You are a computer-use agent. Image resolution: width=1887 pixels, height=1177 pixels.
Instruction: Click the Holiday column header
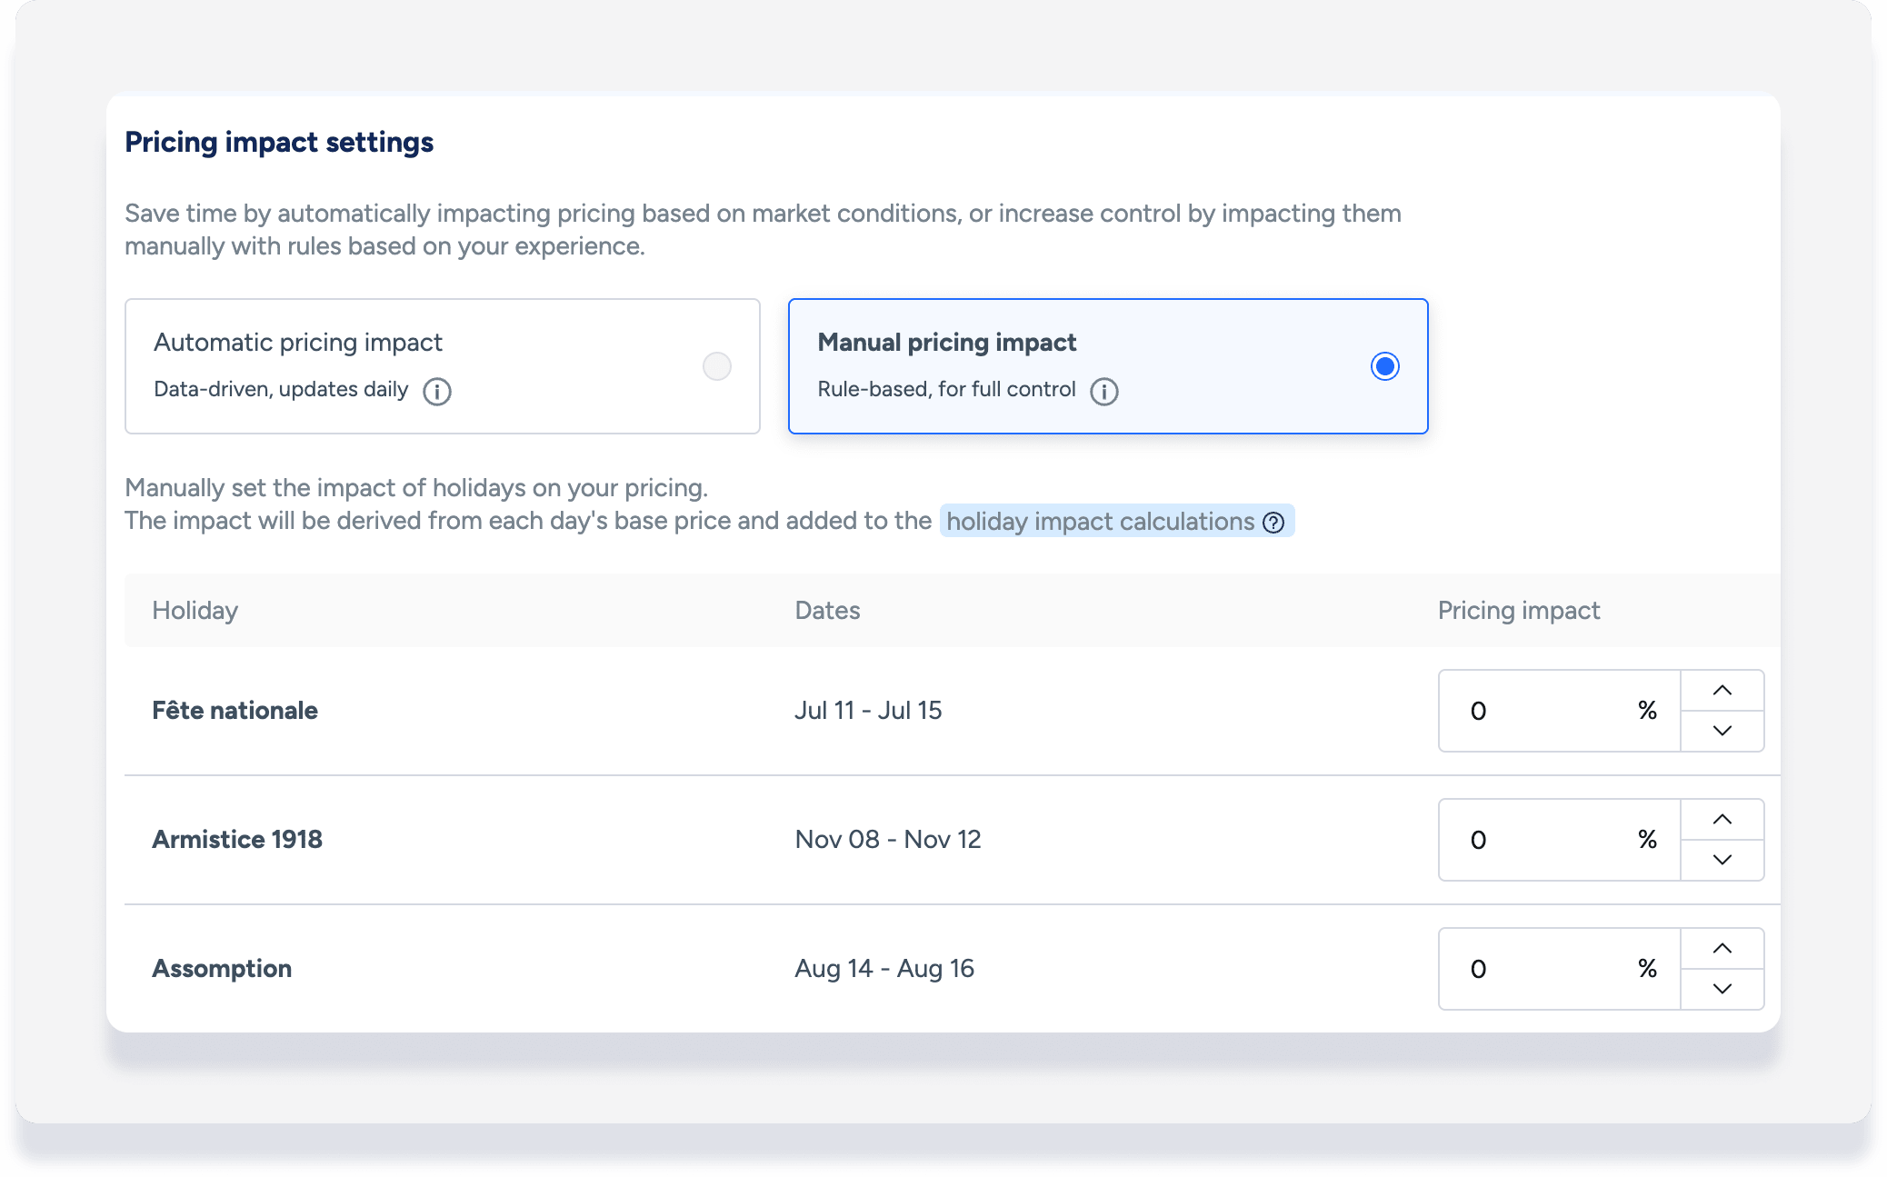tap(195, 611)
